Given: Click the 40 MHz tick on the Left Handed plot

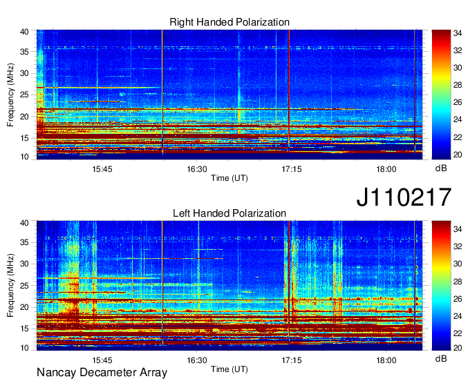Looking at the screenshot, I should 24,223.
